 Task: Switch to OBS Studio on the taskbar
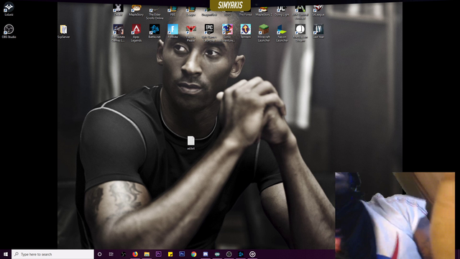point(229,254)
